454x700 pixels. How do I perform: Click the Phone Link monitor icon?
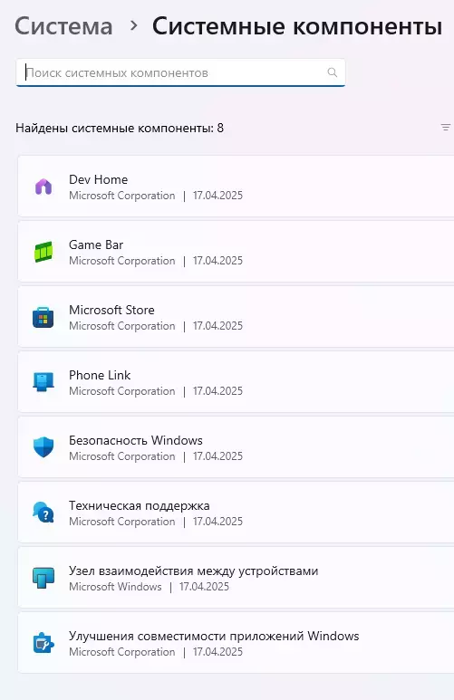pos(43,382)
